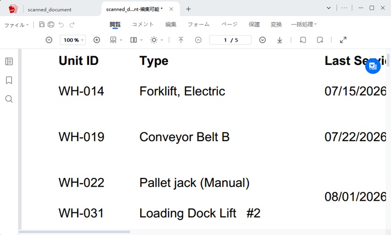Switch to the 編集 tab
This screenshot has width=391, height=235.
click(171, 24)
